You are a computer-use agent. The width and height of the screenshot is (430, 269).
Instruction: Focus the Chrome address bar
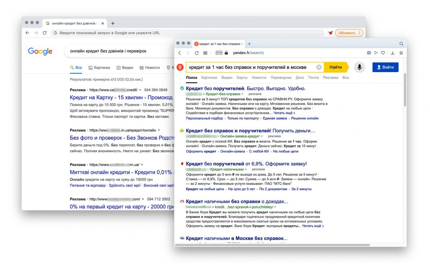(187, 33)
